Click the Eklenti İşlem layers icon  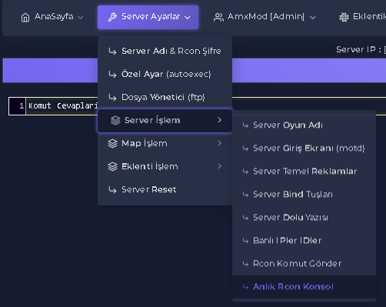pos(112,166)
